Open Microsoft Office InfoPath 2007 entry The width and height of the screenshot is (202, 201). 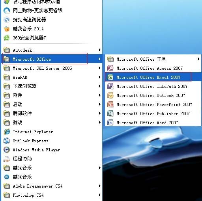point(153,86)
